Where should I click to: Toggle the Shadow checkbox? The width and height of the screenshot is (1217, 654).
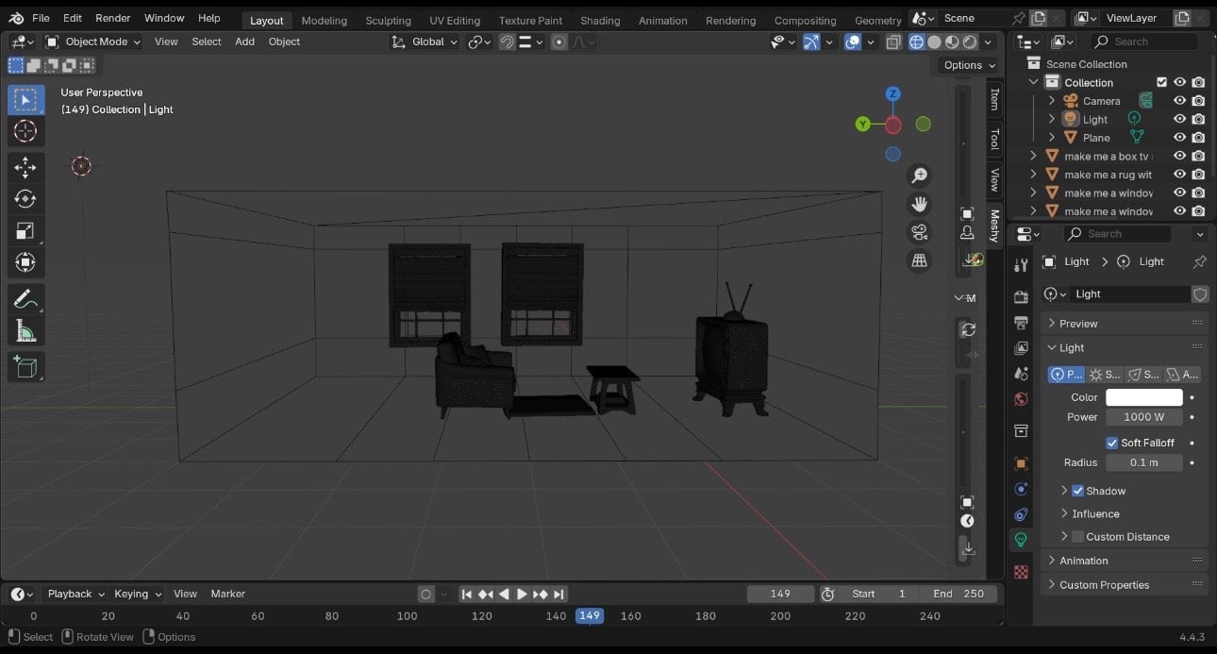[1078, 491]
